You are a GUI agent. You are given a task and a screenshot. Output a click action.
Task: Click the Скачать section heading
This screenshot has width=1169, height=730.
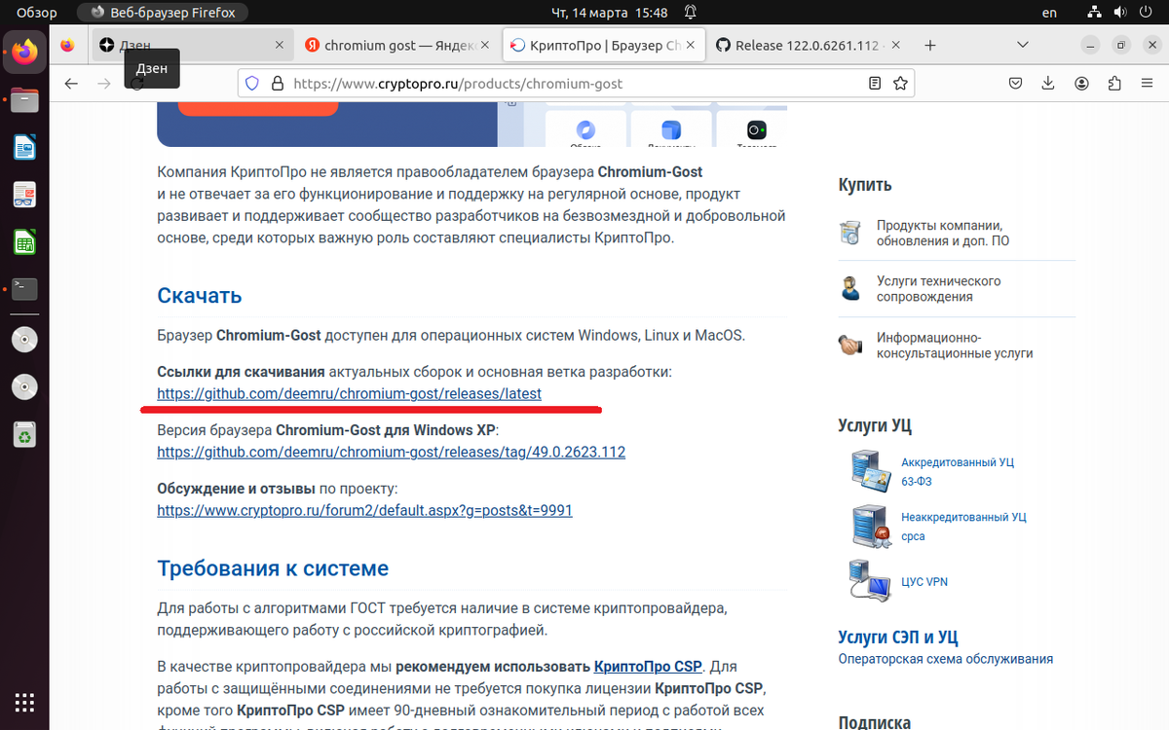[x=200, y=296]
